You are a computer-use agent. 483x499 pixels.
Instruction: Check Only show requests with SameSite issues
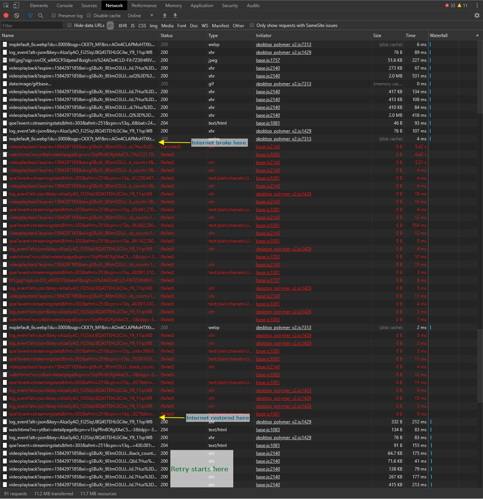point(252,25)
